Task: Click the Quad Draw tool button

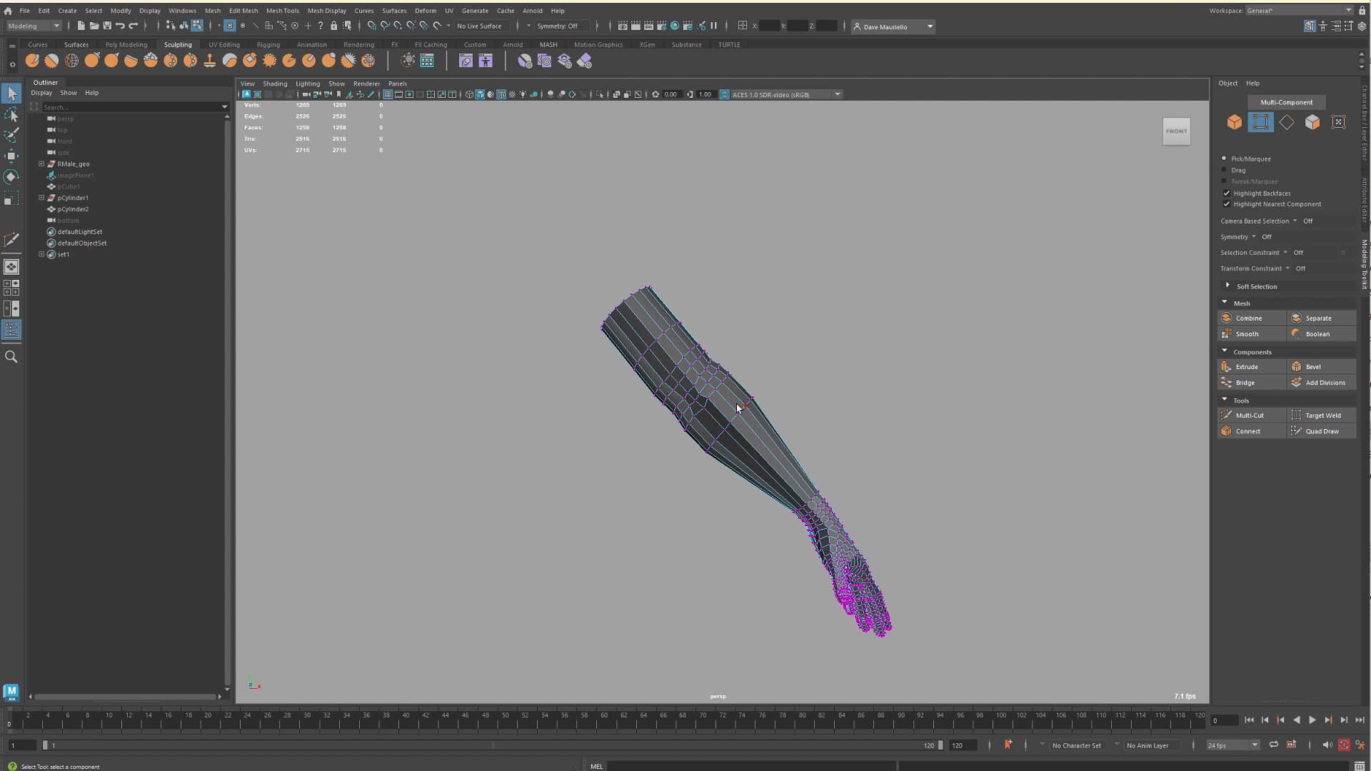Action: (1322, 430)
